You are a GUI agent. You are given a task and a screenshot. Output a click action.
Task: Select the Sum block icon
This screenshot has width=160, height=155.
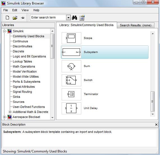coord(71,66)
